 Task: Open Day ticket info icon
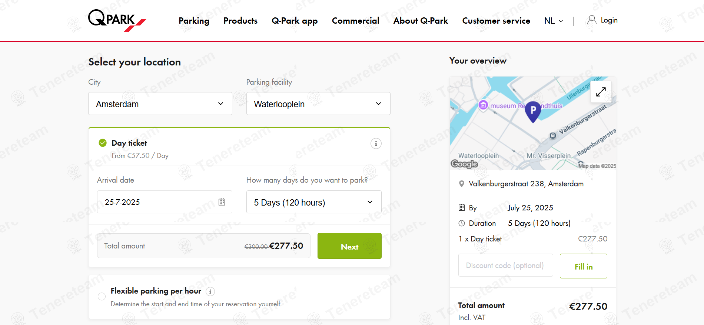point(376,143)
